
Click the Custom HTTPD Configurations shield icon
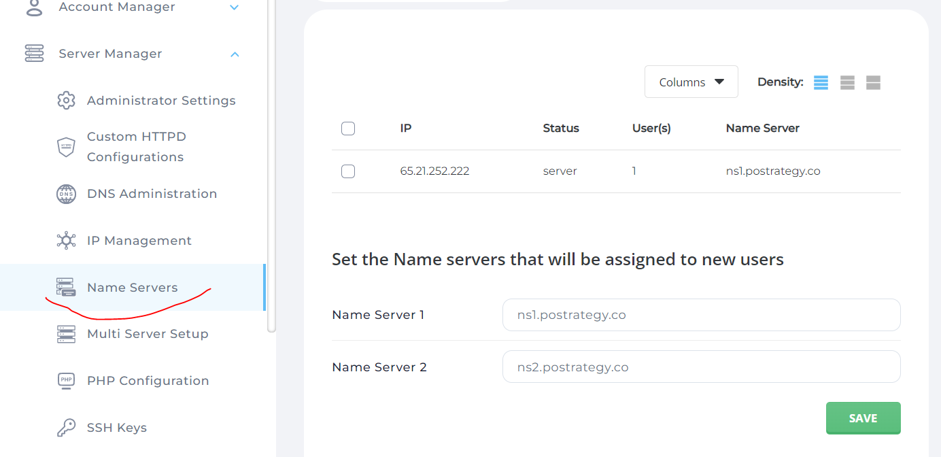pos(66,146)
